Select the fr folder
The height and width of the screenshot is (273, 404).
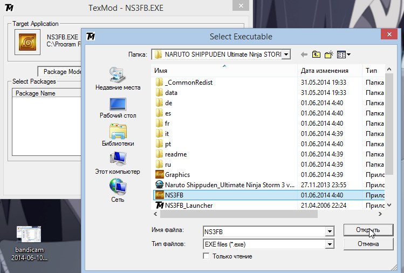[x=162, y=124]
